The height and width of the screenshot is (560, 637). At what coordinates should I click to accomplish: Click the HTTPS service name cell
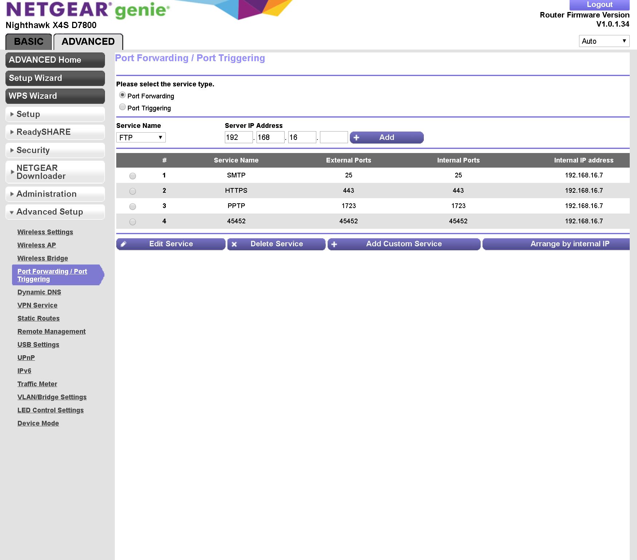236,191
